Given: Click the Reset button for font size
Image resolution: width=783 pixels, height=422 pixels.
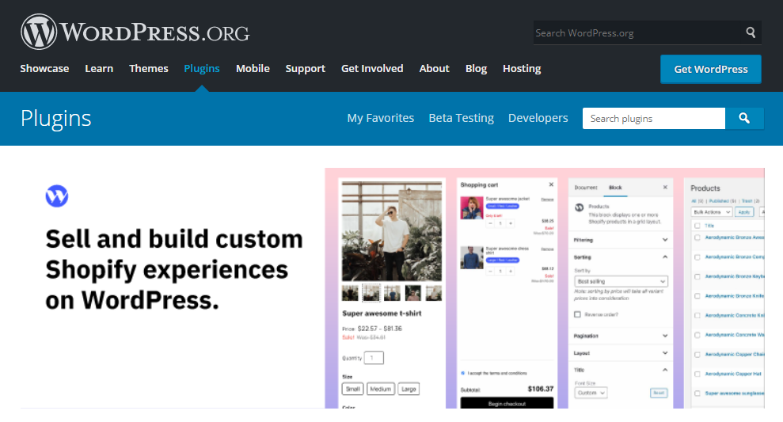Looking at the screenshot, I should click(659, 393).
